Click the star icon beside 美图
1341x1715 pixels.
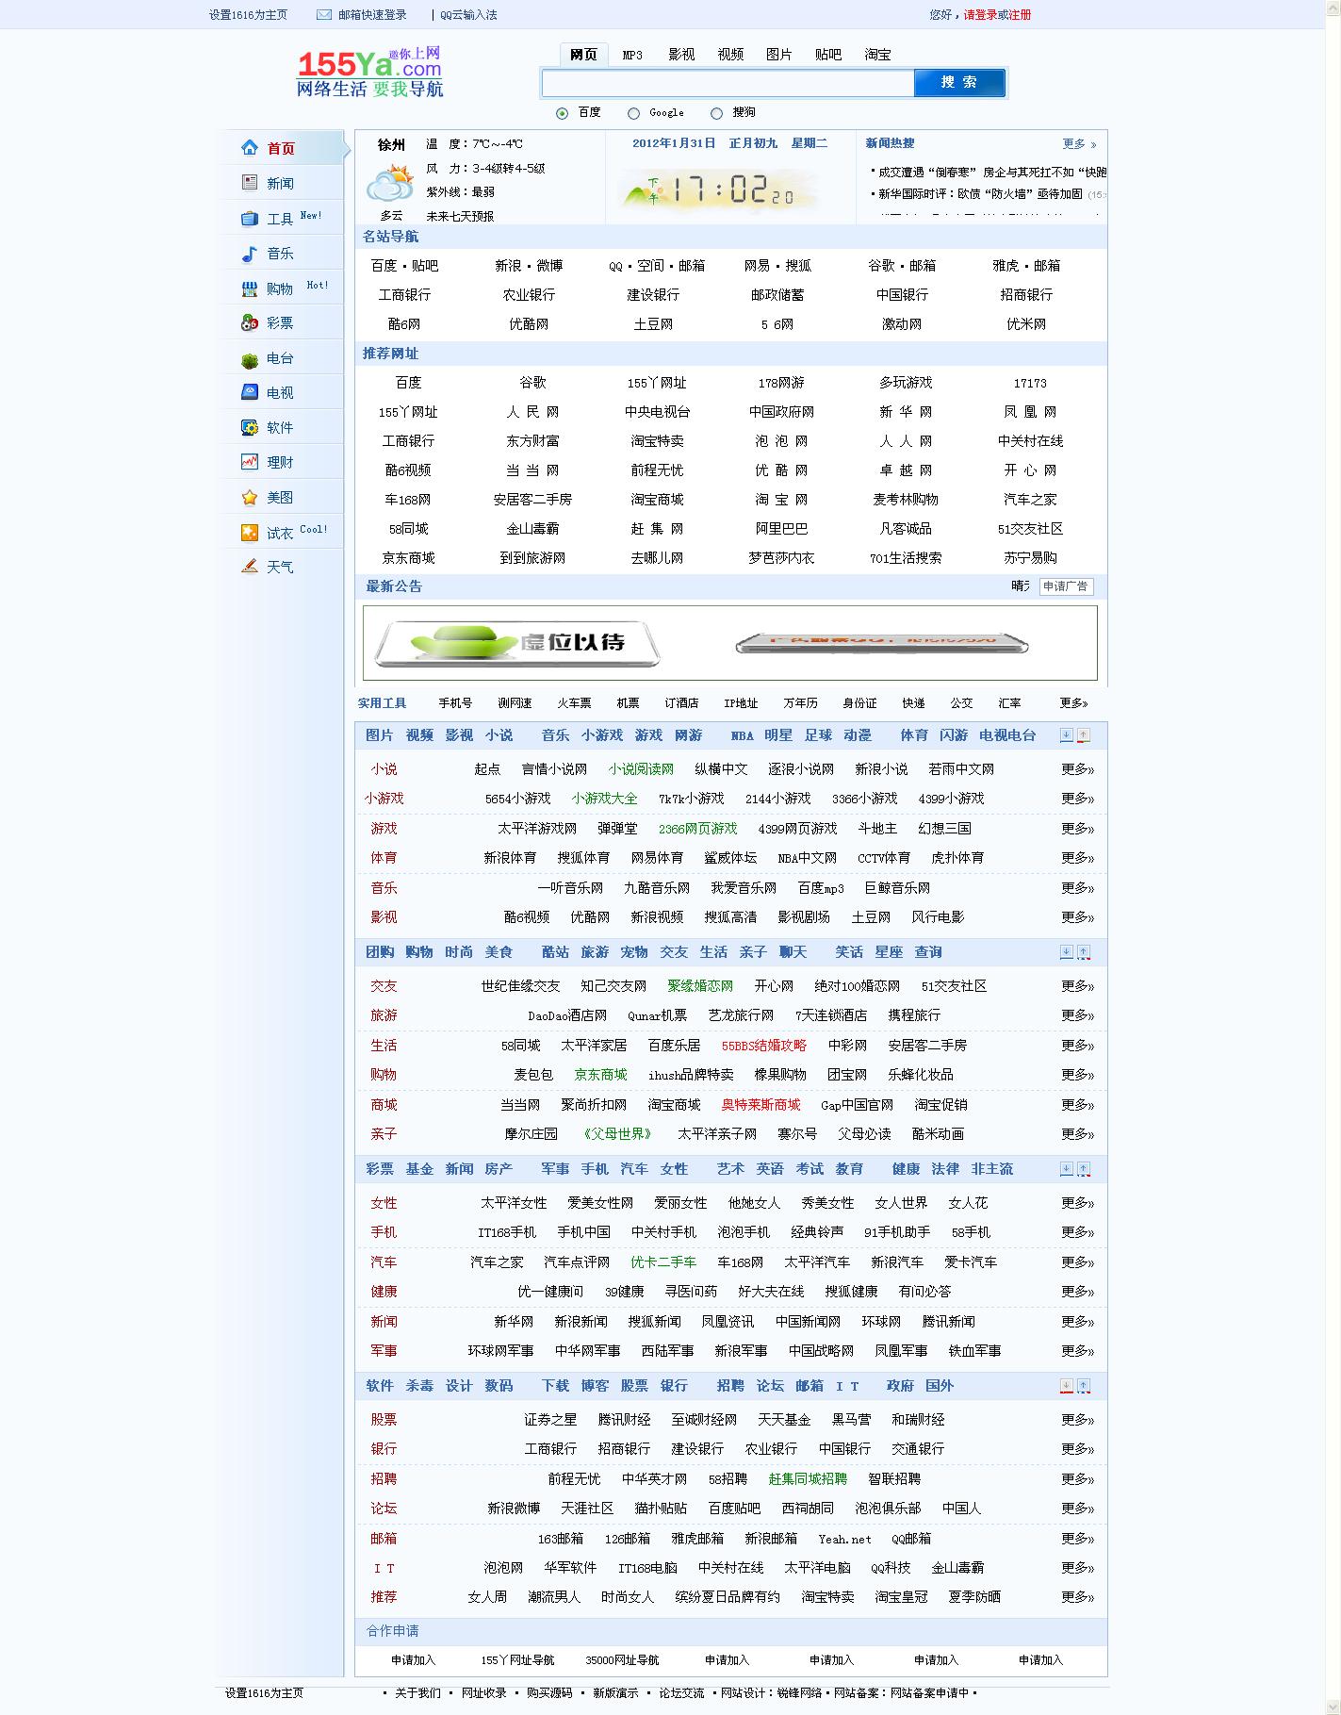(x=250, y=497)
